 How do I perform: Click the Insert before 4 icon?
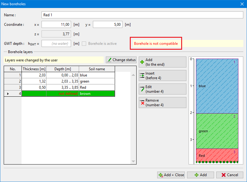point(142,76)
